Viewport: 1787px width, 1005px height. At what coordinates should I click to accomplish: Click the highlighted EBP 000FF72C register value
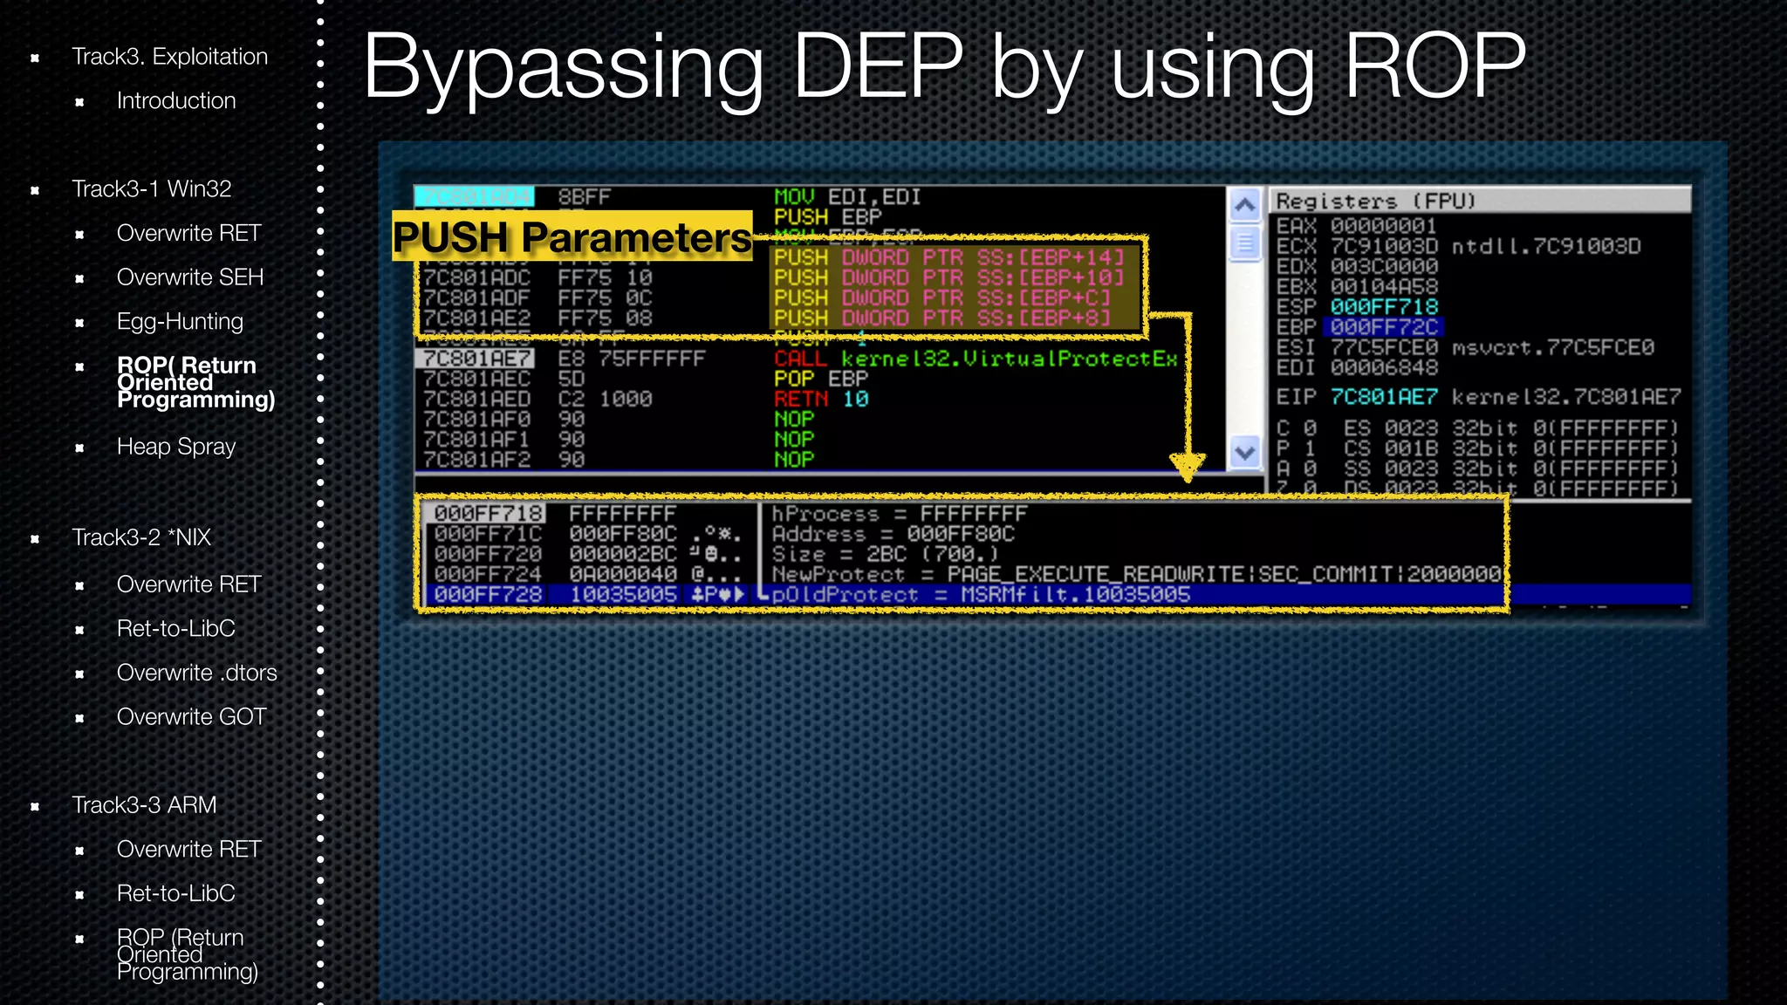[1383, 327]
